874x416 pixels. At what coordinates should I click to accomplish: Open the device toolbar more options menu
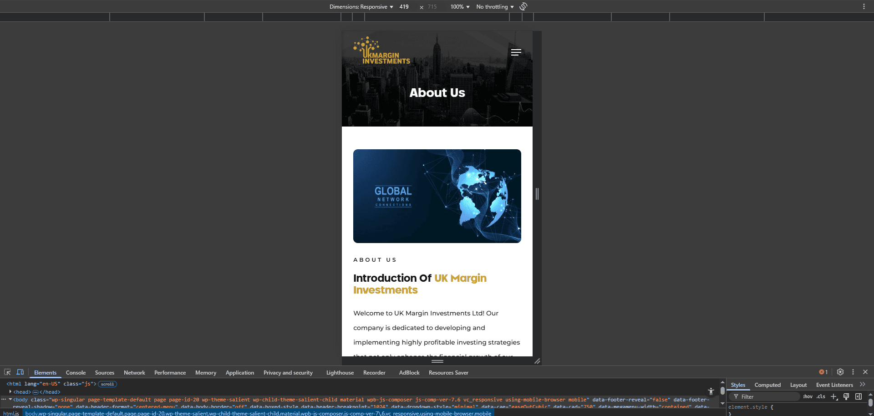click(864, 6)
